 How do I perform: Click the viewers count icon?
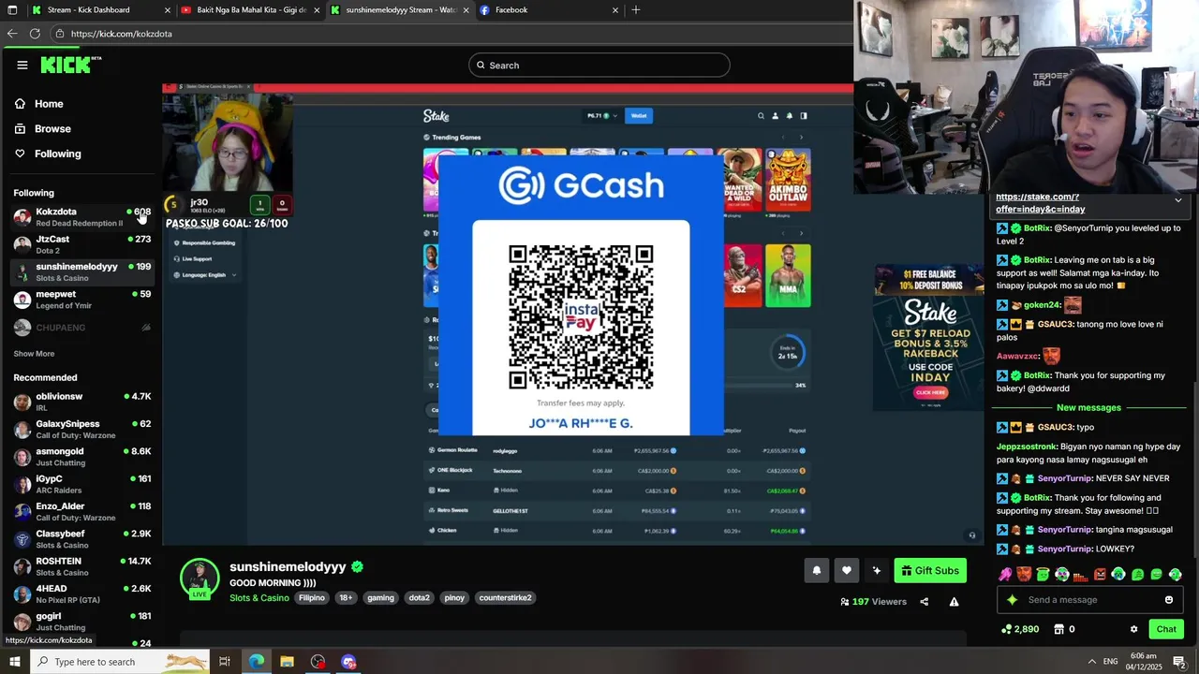tap(845, 602)
